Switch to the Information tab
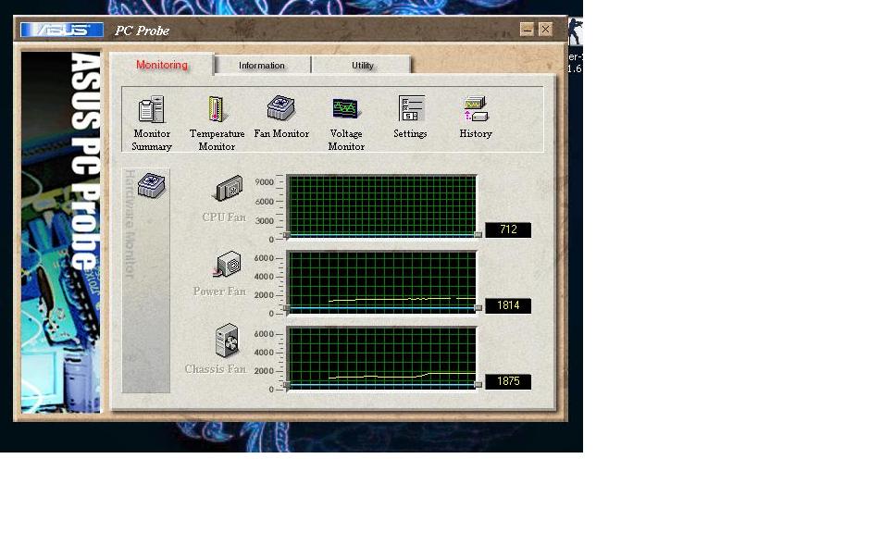Viewport: 882px width, 558px height. 262,66
